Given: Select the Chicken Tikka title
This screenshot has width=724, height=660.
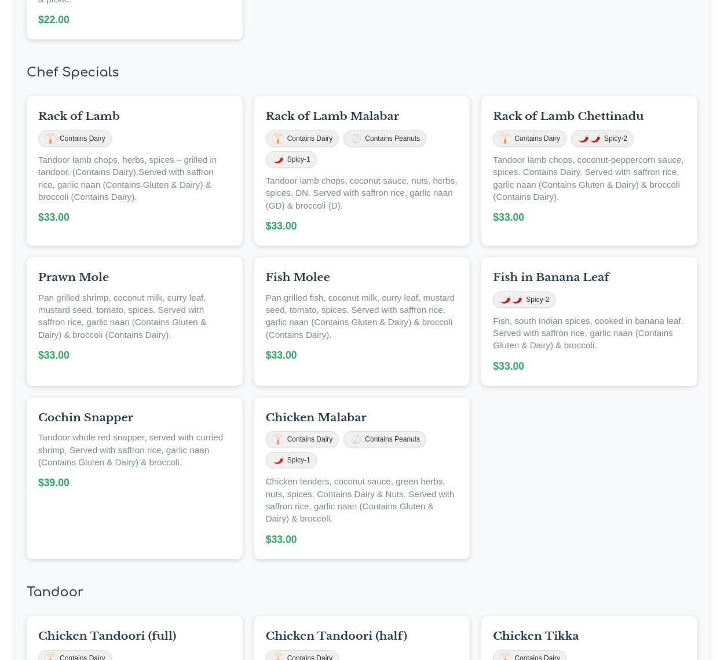Looking at the screenshot, I should tap(535, 636).
